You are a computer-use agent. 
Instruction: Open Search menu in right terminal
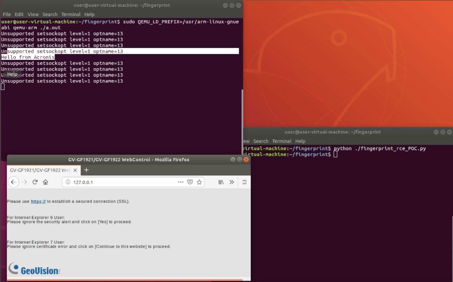260,141
